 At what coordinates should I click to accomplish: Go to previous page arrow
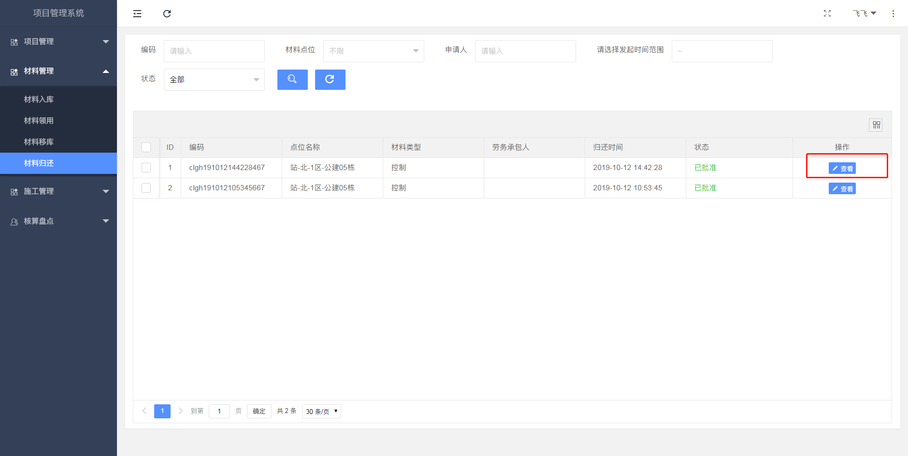(144, 411)
